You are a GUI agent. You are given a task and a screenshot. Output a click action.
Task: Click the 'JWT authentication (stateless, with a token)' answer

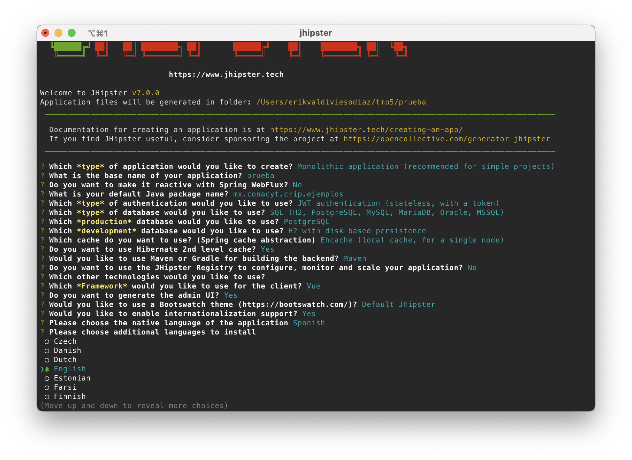pyautogui.click(x=398, y=203)
